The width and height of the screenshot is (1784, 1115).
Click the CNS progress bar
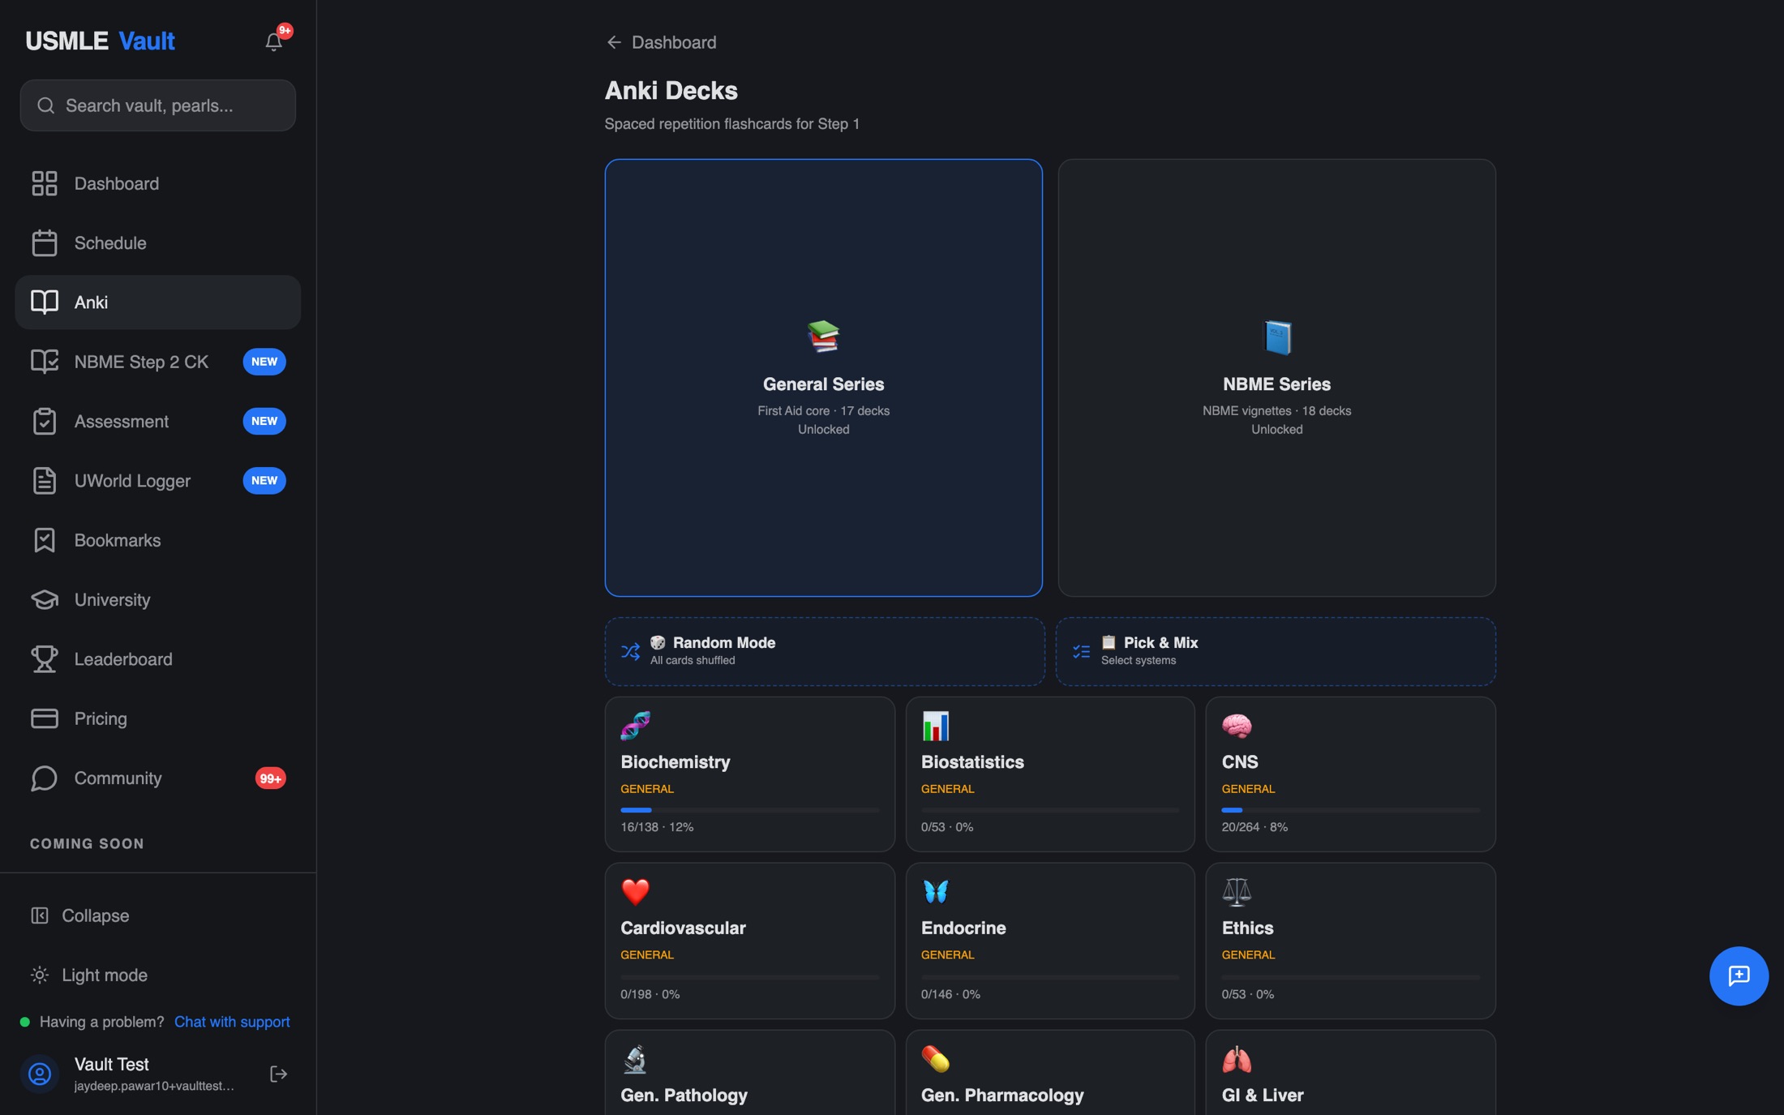click(x=1350, y=809)
